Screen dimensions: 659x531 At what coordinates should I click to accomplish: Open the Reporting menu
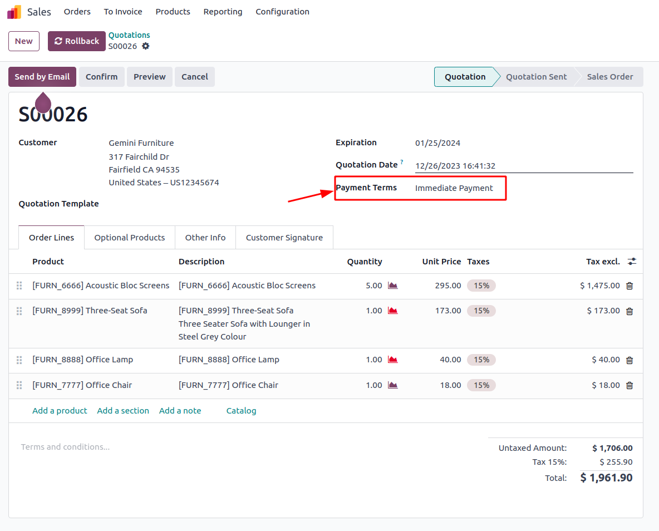point(223,12)
